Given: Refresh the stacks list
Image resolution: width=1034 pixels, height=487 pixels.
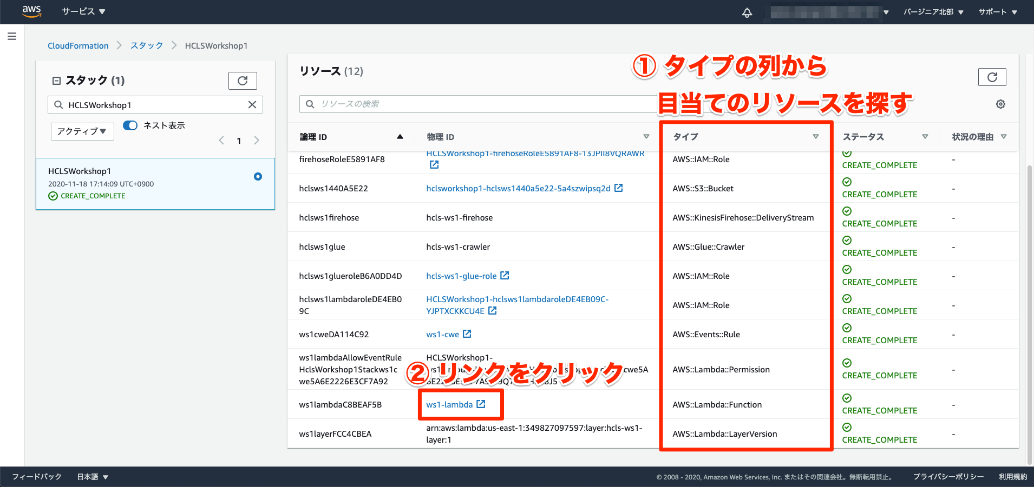Looking at the screenshot, I should coord(243,81).
